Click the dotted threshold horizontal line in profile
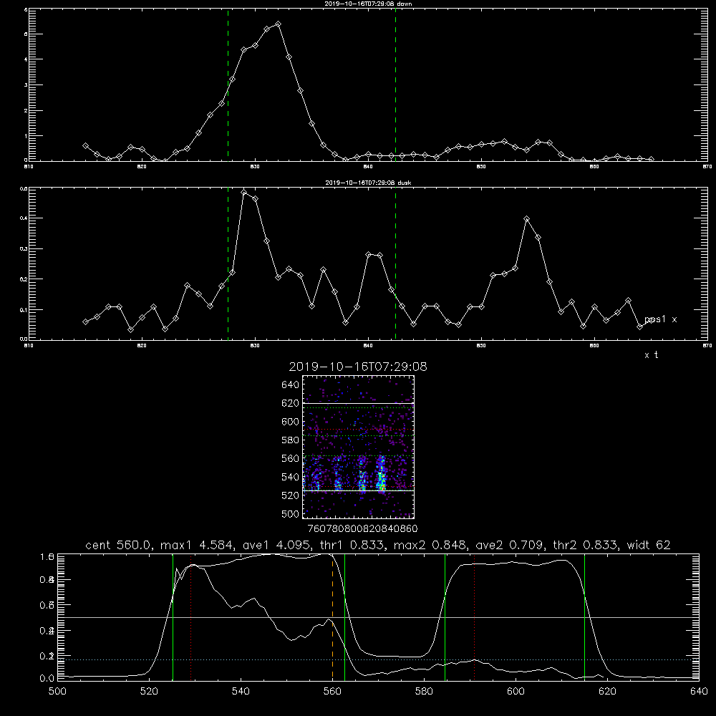The image size is (716, 716). tap(378, 660)
